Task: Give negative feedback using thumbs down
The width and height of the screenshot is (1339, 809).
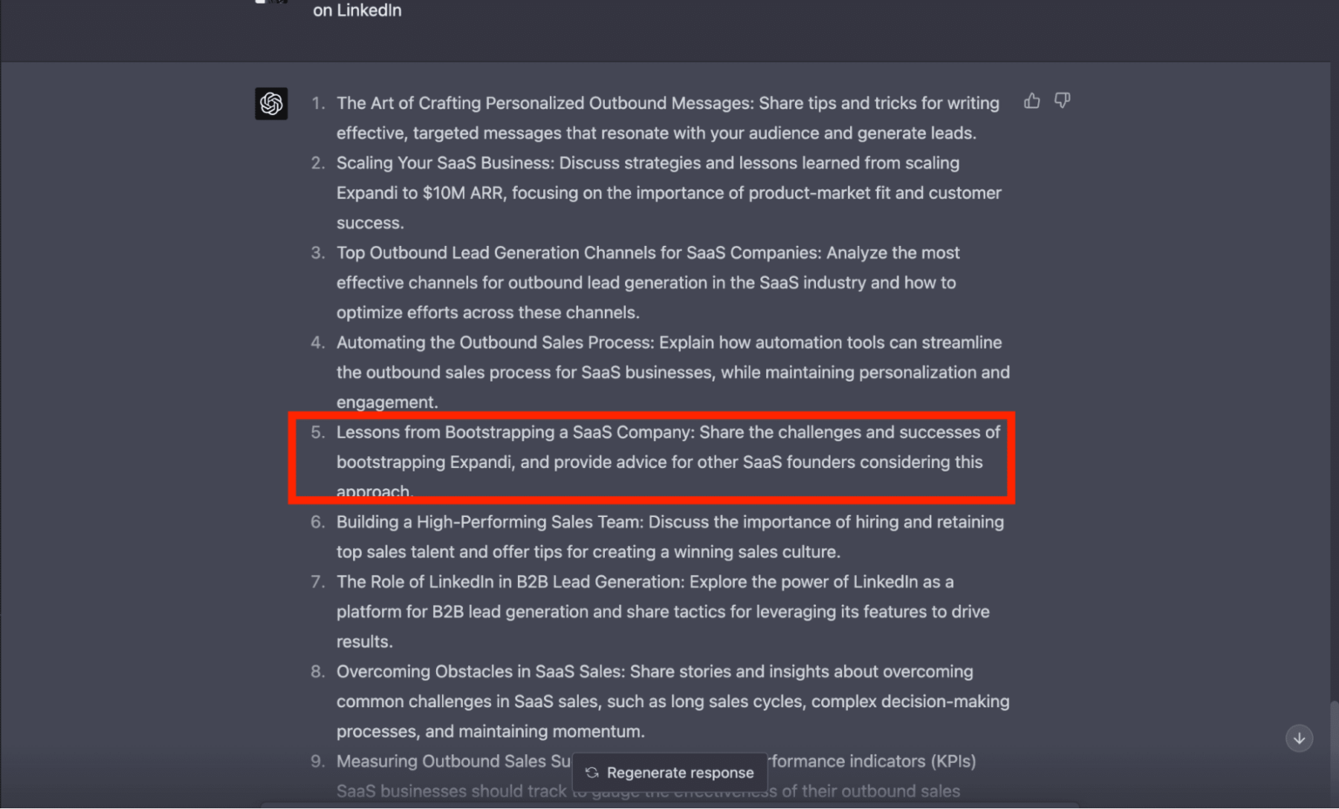Action: tap(1062, 101)
